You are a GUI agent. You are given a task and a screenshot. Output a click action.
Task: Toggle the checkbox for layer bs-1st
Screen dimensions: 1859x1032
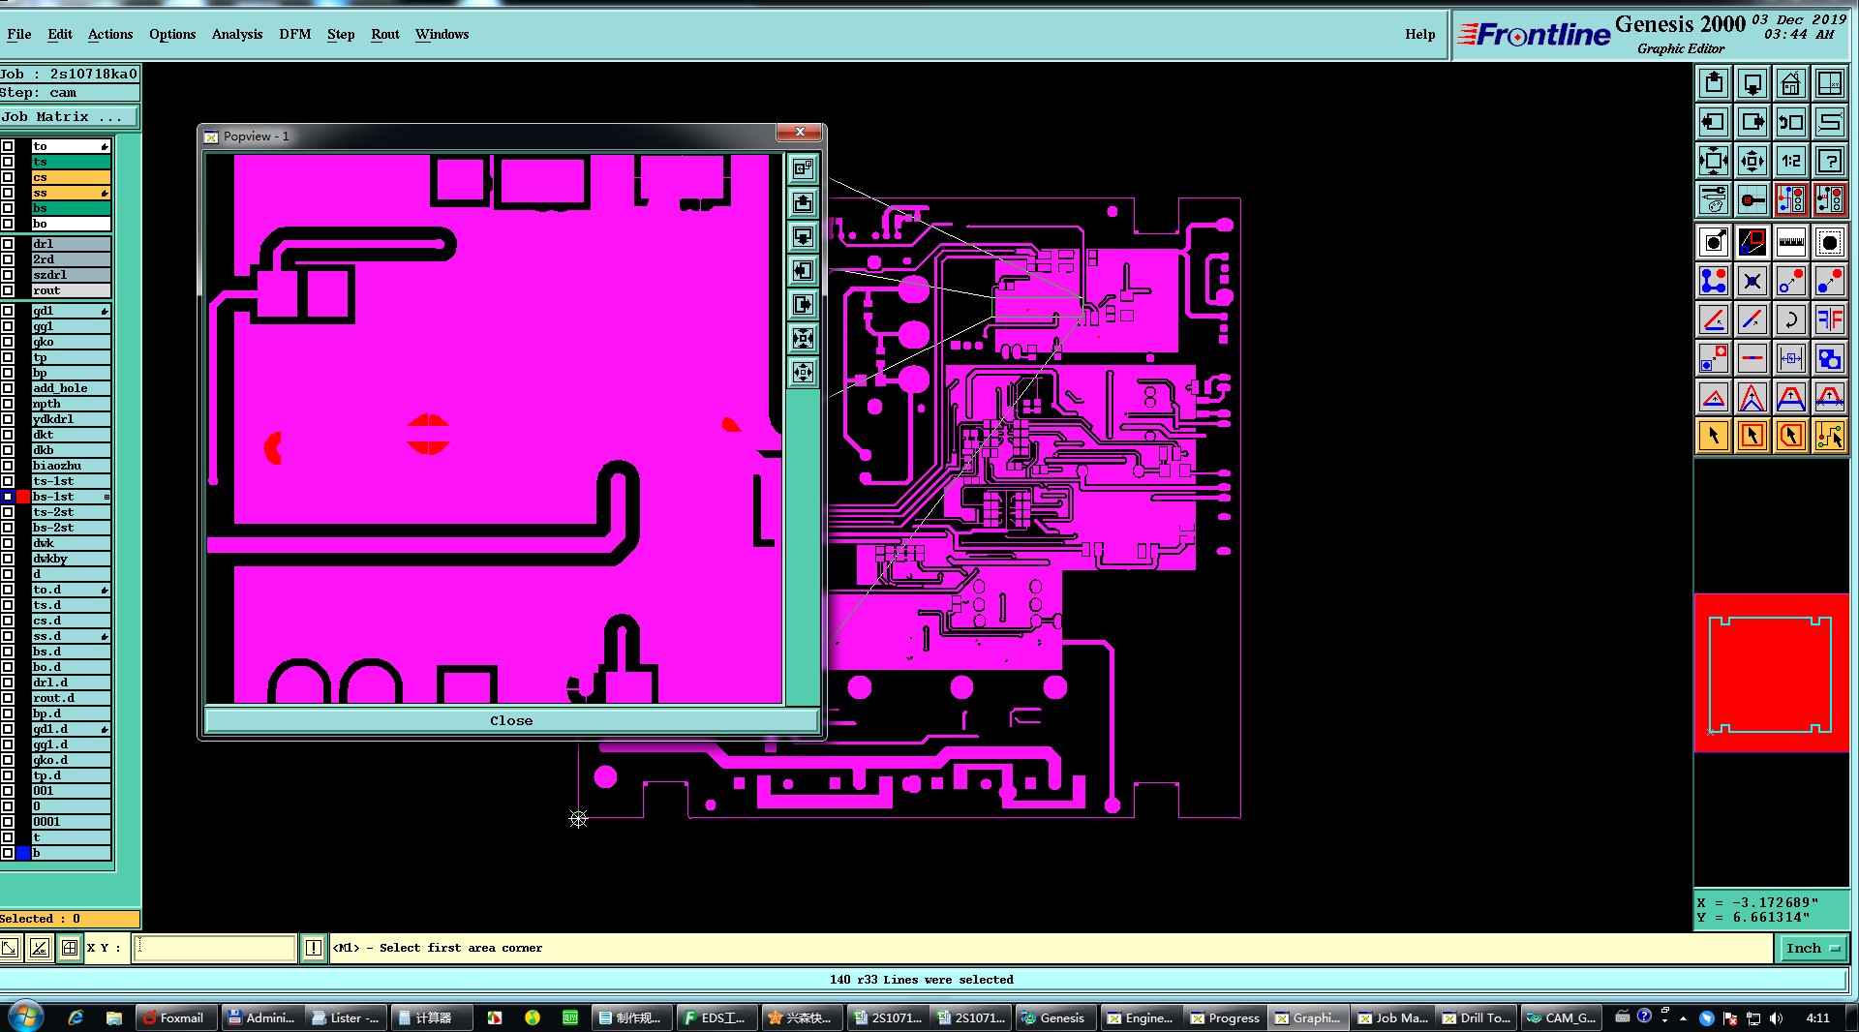[x=8, y=497]
